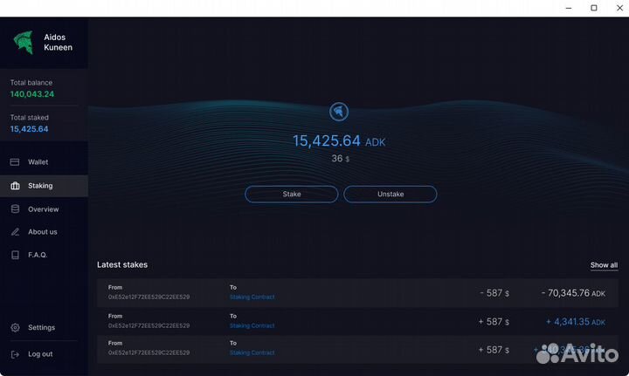Open the About us page
Screen dimensions: 629x376
tap(42, 232)
